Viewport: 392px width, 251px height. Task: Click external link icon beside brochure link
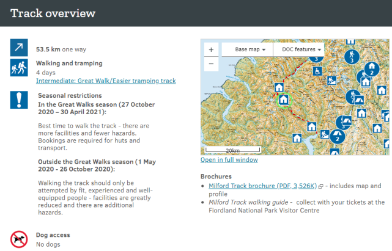click(x=322, y=186)
